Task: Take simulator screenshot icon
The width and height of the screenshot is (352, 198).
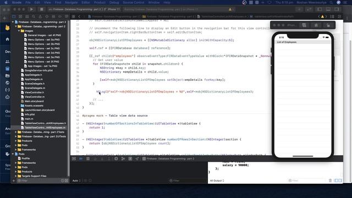Action: (x=304, y=25)
